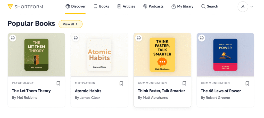
Task: Open the Articles section
Action: [126, 6]
